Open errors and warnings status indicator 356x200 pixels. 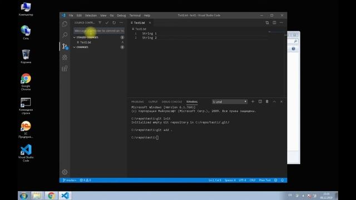coord(85,180)
